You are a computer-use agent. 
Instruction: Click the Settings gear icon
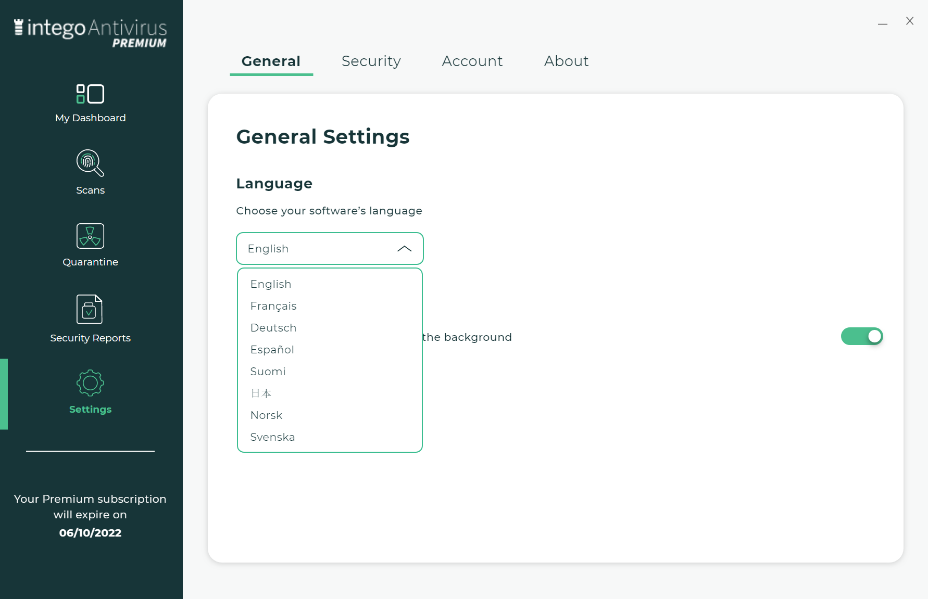pyautogui.click(x=90, y=383)
